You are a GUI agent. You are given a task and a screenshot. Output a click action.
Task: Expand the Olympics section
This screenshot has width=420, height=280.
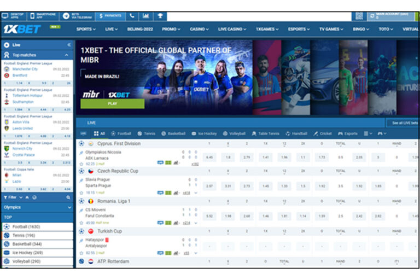pyautogui.click(x=37, y=207)
